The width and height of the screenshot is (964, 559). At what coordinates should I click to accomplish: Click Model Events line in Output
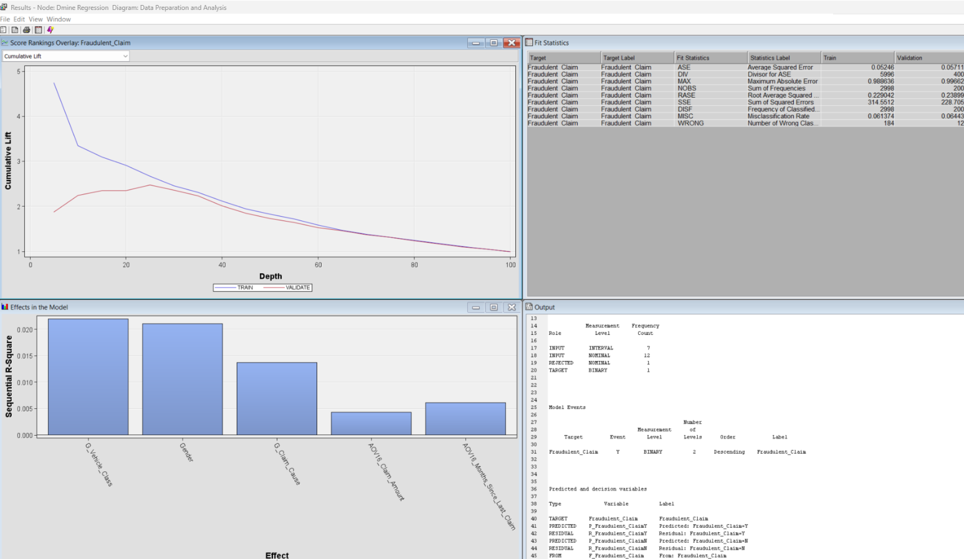tap(567, 408)
